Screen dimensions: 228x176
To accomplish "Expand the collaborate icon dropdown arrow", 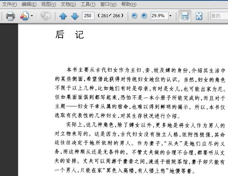I will tap(32, 16).
